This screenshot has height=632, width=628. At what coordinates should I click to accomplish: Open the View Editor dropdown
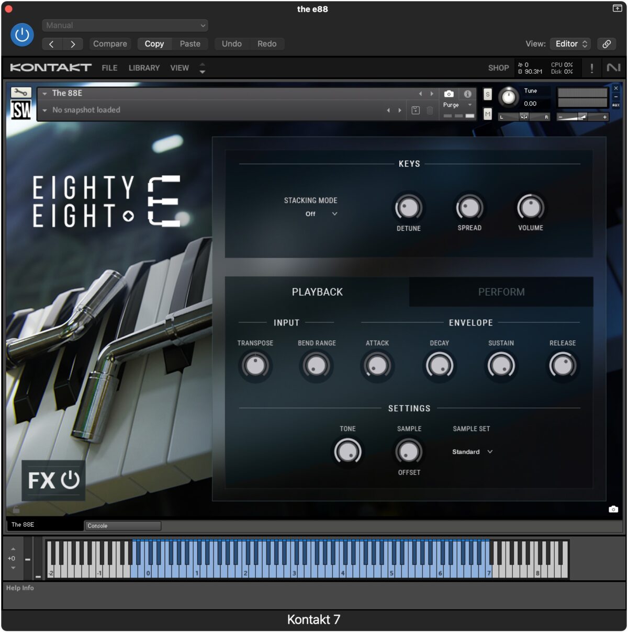tap(570, 44)
